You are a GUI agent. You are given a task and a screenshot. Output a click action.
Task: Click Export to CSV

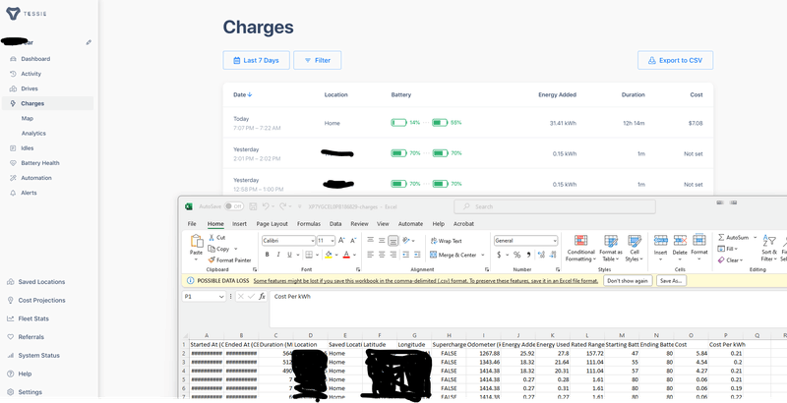point(675,60)
